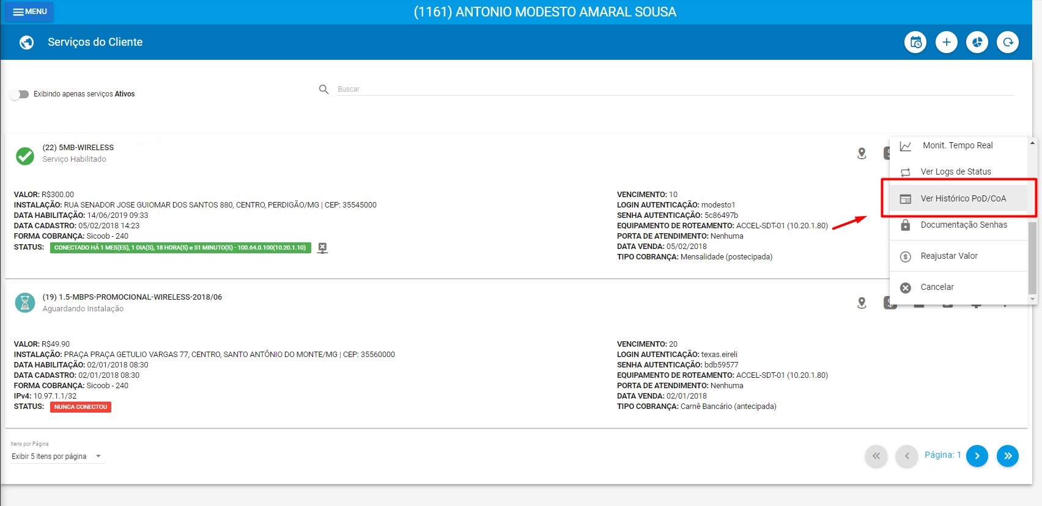
Task: Click TIPO COBRANÇA Mensalidade (postecipada) text
Action: [695, 257]
